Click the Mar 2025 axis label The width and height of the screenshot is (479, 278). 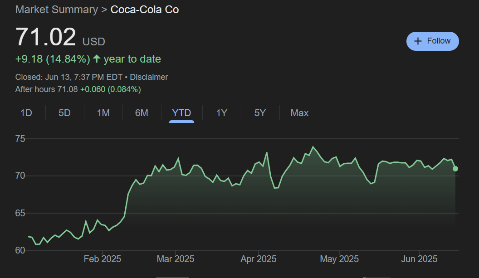176,259
